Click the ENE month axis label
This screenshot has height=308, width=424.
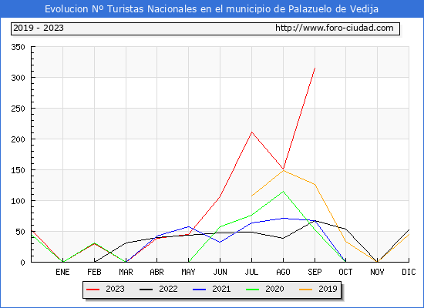tap(62, 272)
